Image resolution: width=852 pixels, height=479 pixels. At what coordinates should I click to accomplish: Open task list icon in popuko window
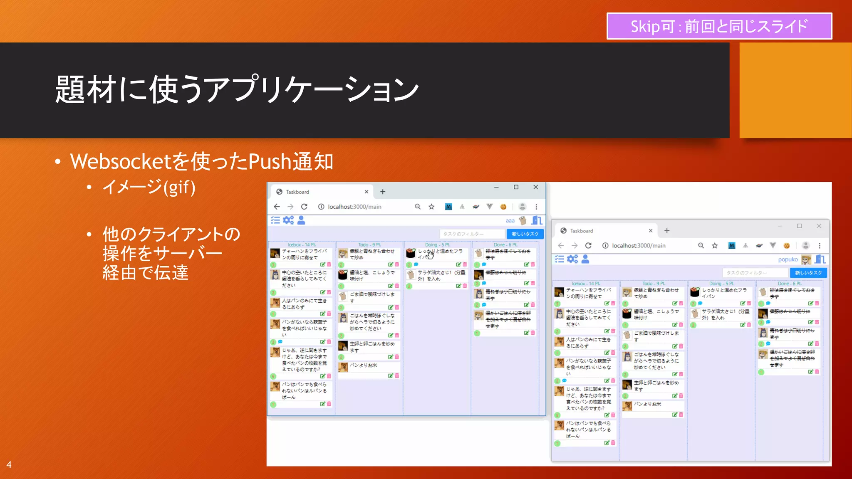pyautogui.click(x=560, y=259)
